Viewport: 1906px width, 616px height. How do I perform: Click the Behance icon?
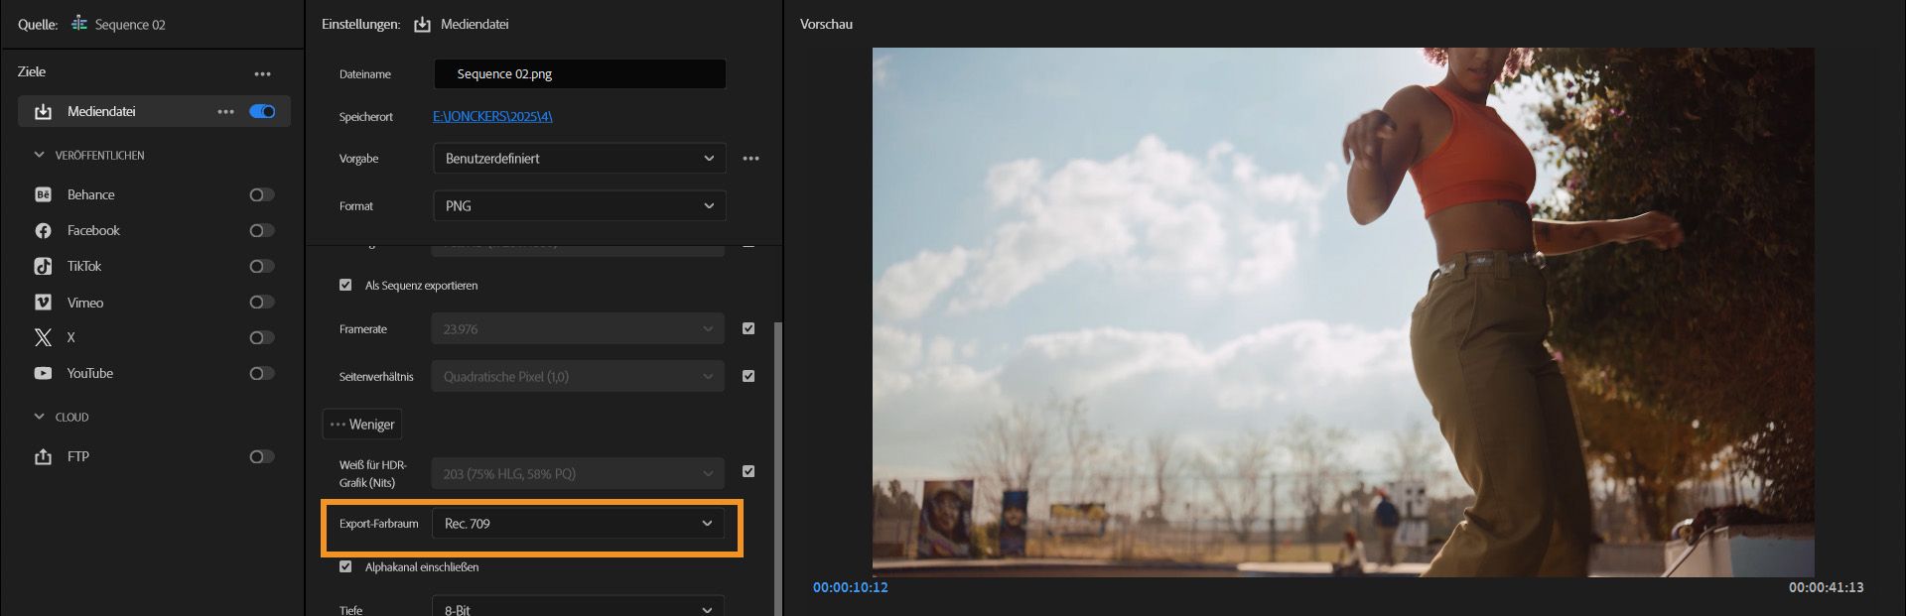pos(43,195)
